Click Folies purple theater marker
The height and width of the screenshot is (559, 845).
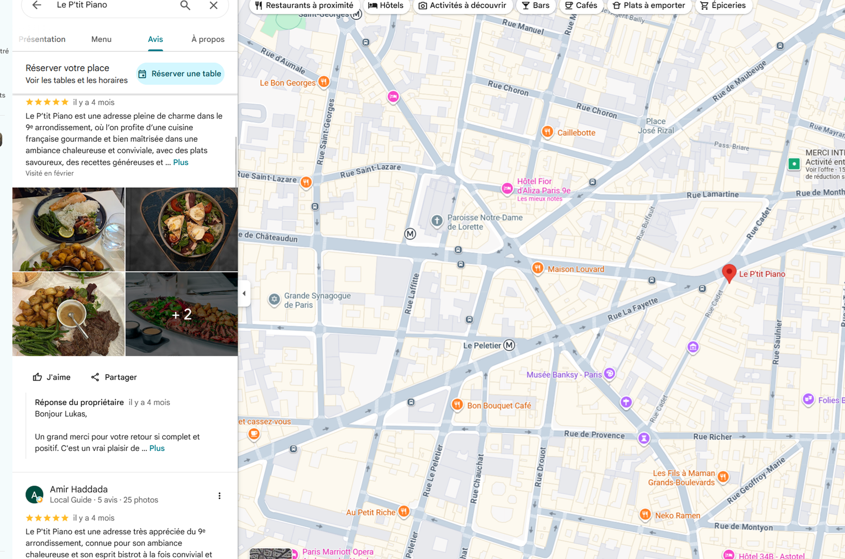coord(809,399)
